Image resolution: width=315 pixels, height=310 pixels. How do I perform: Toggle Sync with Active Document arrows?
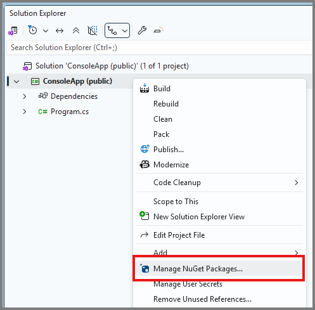coord(60,31)
